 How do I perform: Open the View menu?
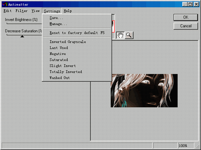35,11
